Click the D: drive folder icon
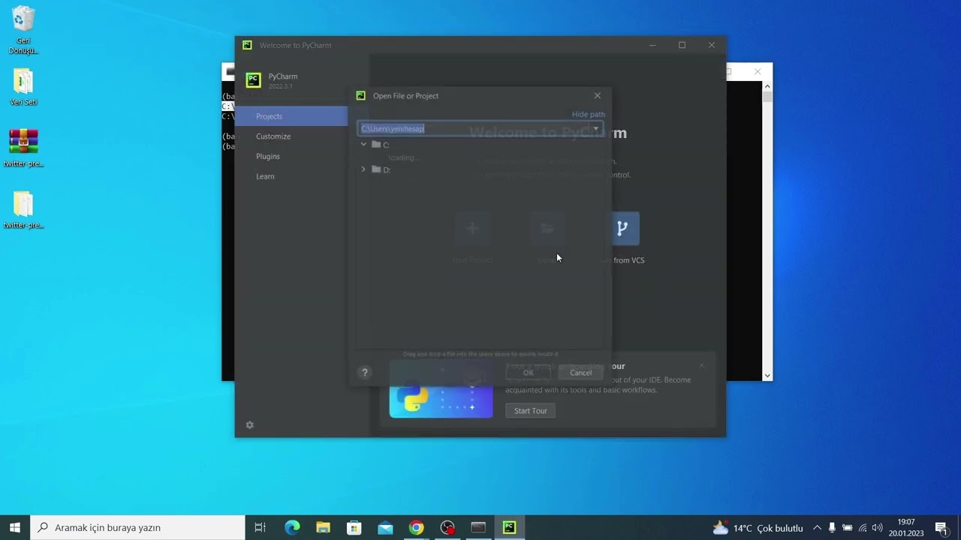 point(376,169)
